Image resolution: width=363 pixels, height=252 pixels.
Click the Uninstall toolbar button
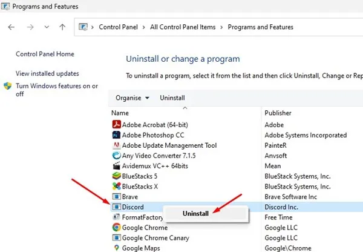tap(172, 98)
